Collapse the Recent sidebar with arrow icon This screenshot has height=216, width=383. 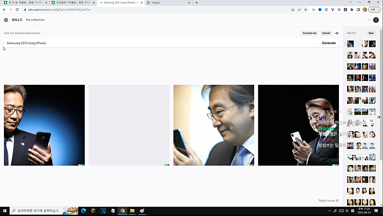click(337, 33)
